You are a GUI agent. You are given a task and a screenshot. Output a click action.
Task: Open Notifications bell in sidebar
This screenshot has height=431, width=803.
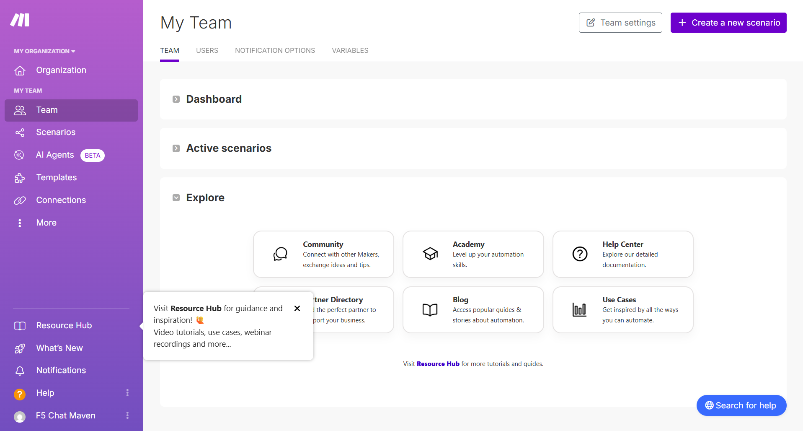[x=20, y=371]
